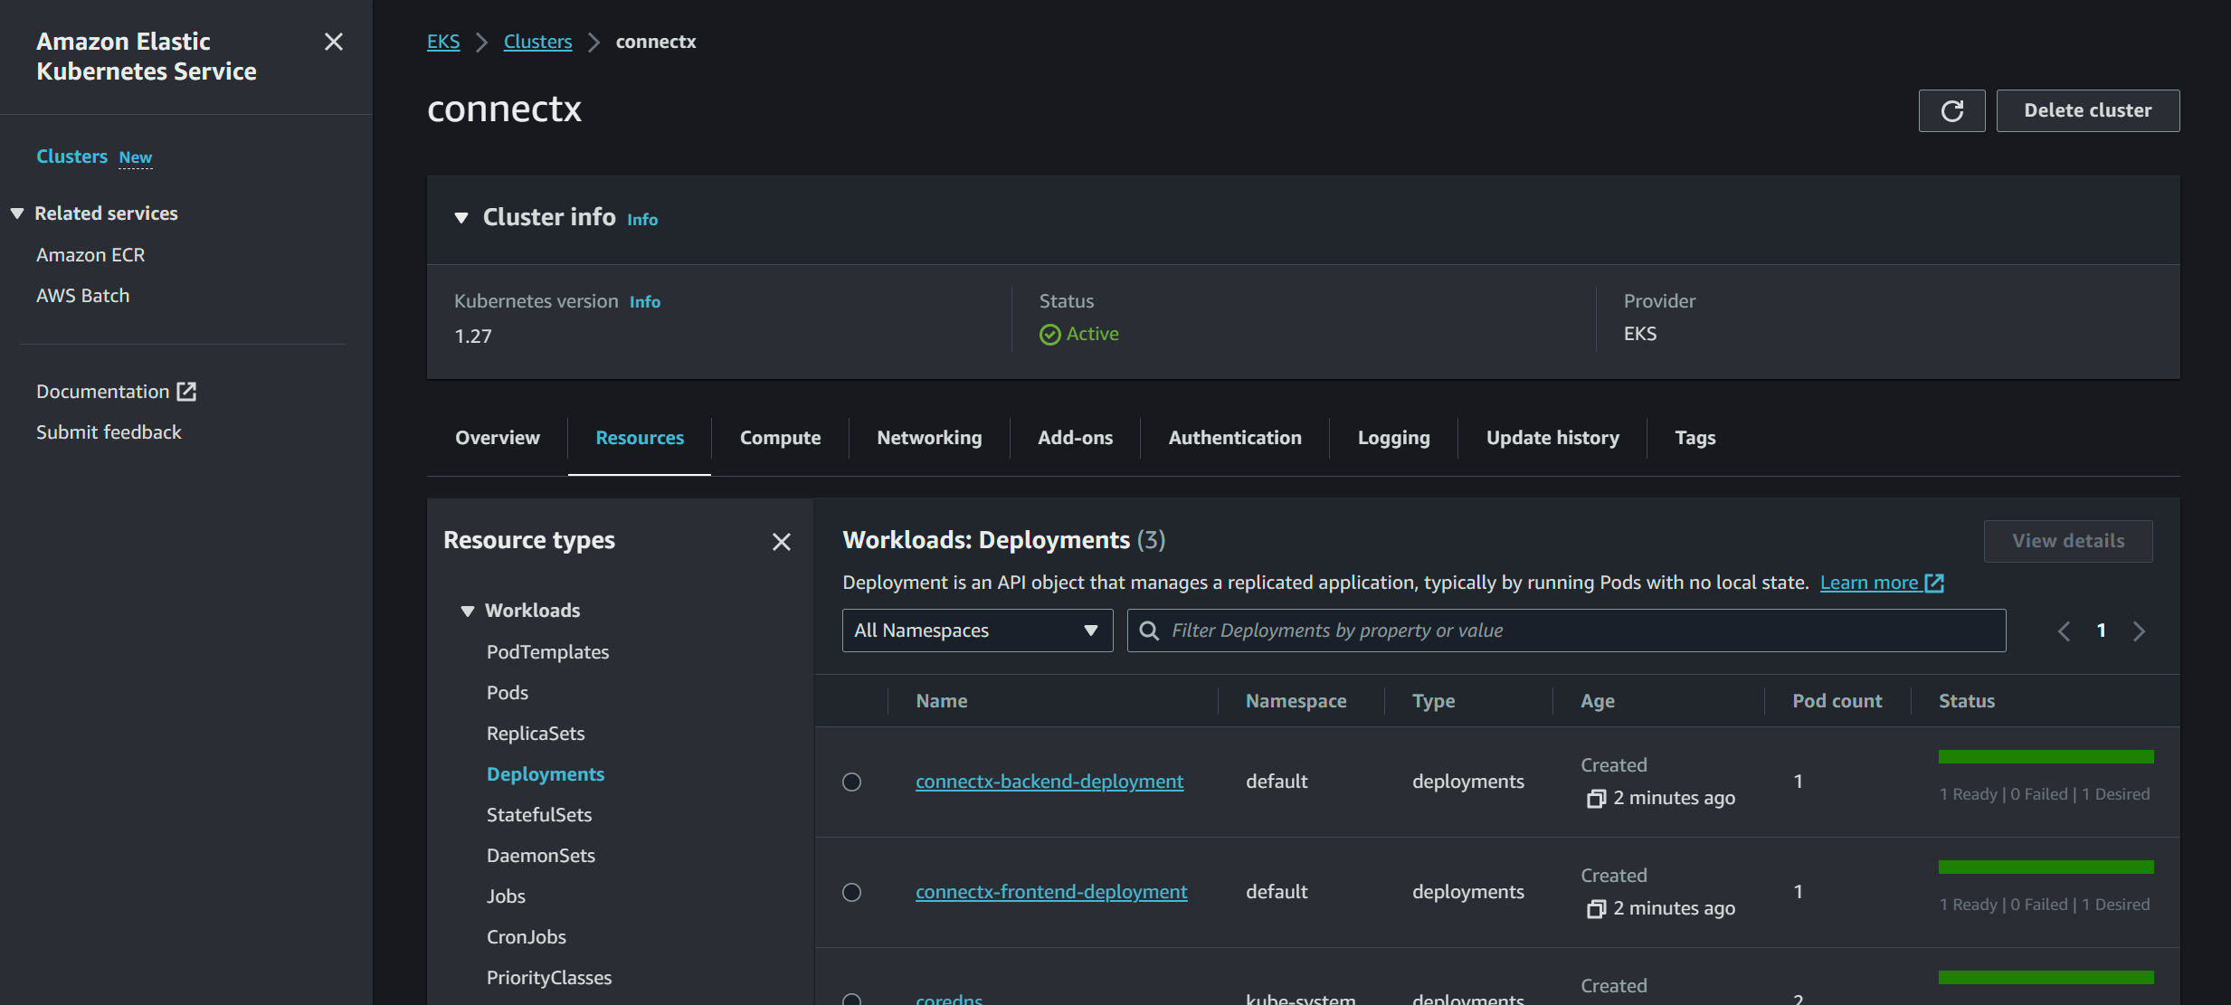Switch to the Networking tab

(928, 438)
